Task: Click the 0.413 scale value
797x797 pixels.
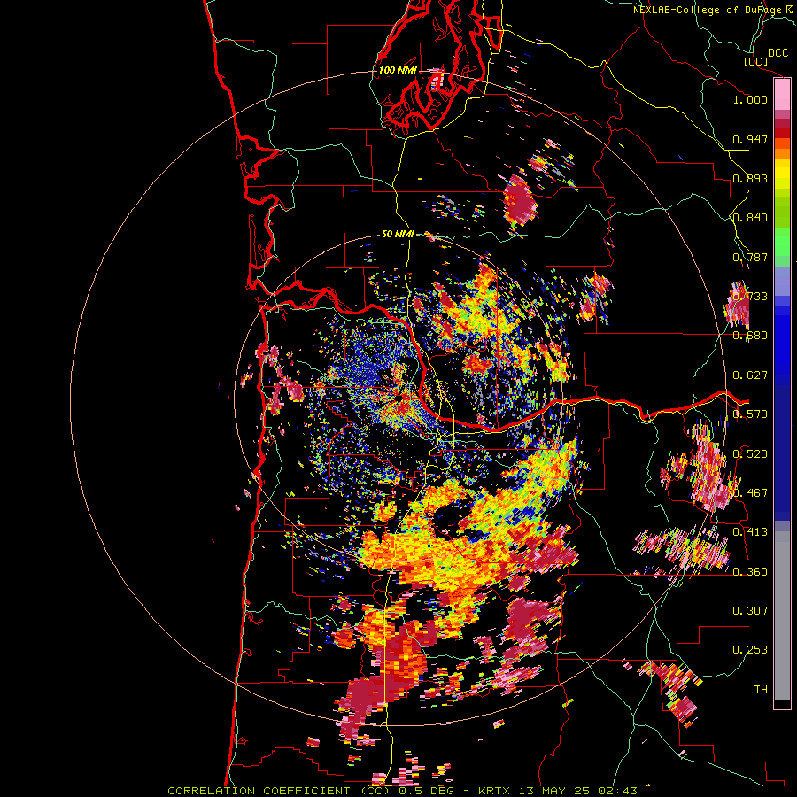Action: pyautogui.click(x=750, y=531)
